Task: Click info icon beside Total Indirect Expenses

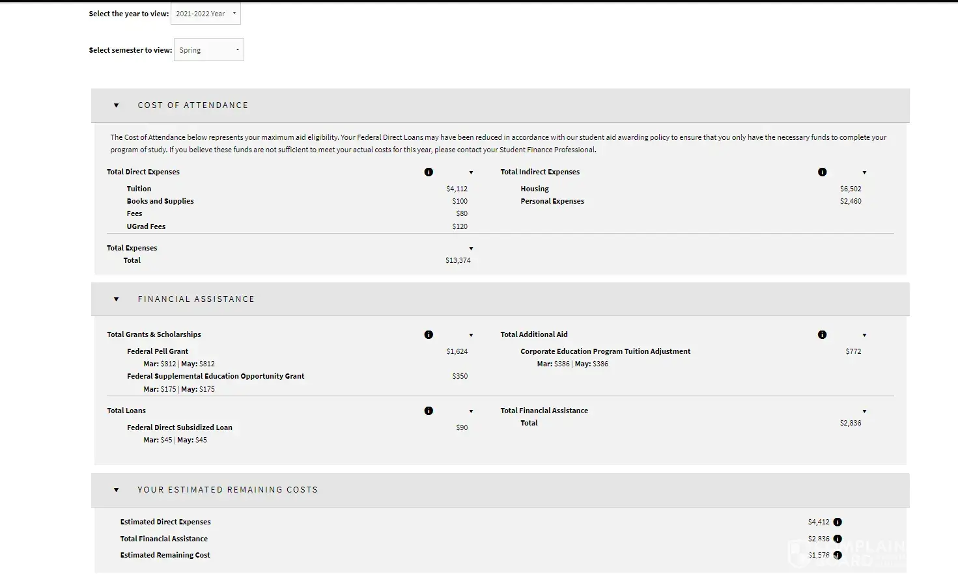Action: (822, 172)
